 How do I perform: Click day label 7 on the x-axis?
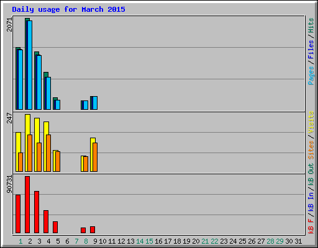(76, 241)
